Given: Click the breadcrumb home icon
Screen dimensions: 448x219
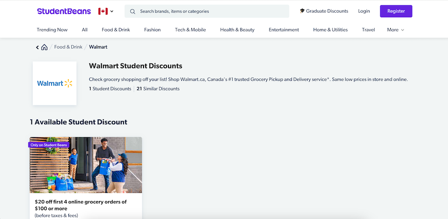Looking at the screenshot, I should [44, 47].
